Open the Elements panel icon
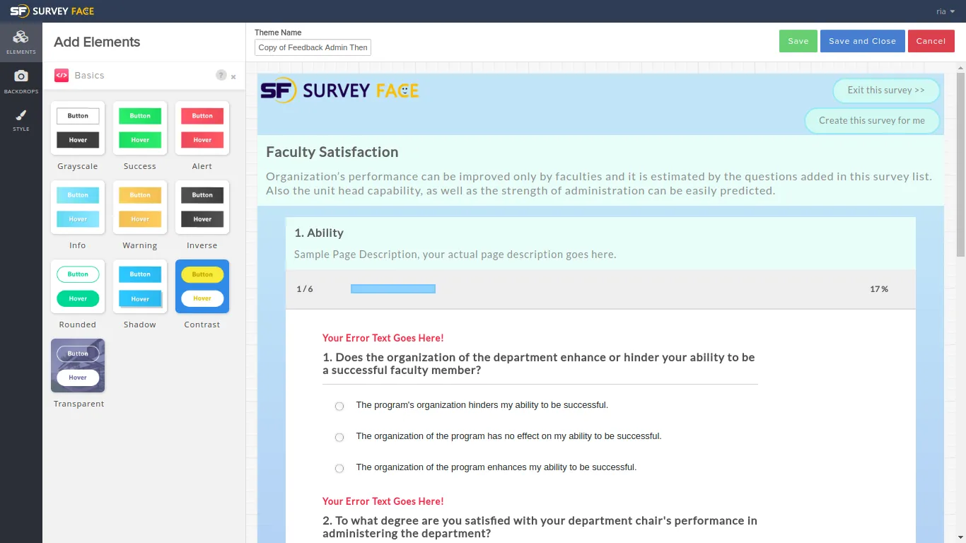Viewport: 966px width, 543px height. (21, 41)
